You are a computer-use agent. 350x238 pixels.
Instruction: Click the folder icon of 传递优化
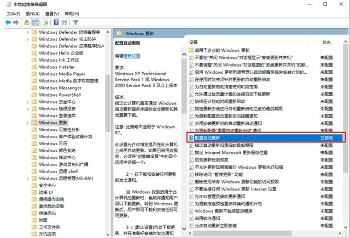pyautogui.click(x=34, y=213)
